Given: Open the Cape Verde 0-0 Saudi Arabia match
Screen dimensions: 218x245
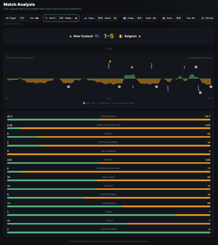Looking at the screenshot, I should [100, 18].
